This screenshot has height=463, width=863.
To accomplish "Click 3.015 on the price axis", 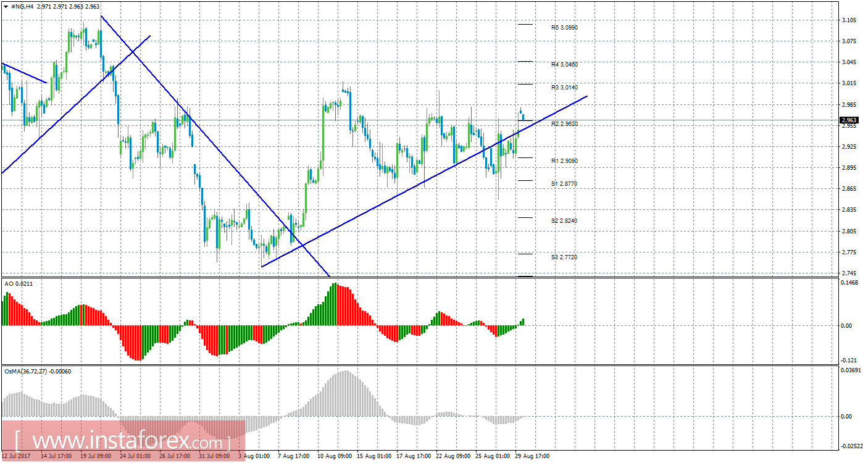I will pyautogui.click(x=849, y=83).
